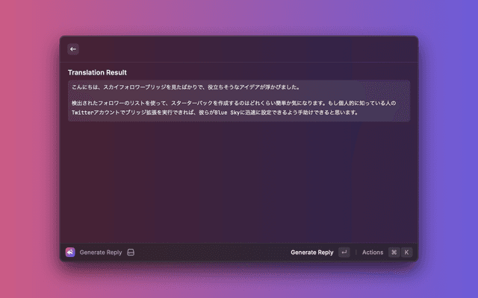Click the top bar right of back arrow
Image resolution: width=478 pixels, height=298 pixels.
click(x=246, y=49)
